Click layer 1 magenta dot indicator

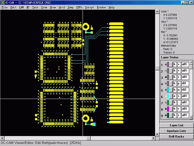166,64
